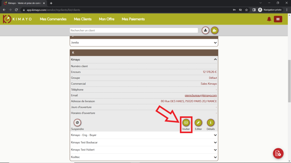Click the Inviter envelope icon

point(186,123)
